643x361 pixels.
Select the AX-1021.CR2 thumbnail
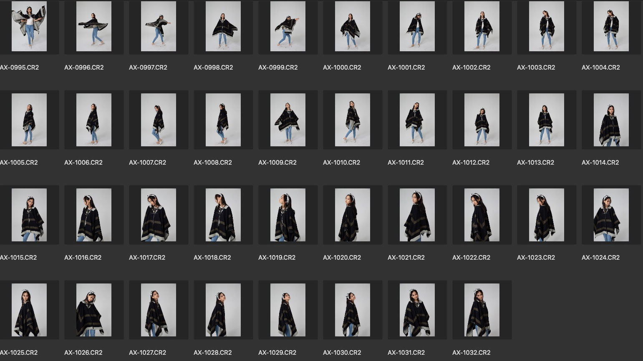point(417,215)
